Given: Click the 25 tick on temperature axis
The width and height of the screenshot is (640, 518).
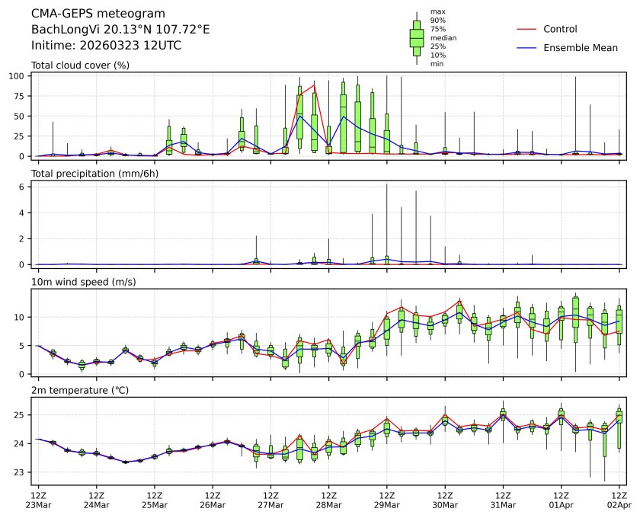Looking at the screenshot, I should [x=21, y=415].
